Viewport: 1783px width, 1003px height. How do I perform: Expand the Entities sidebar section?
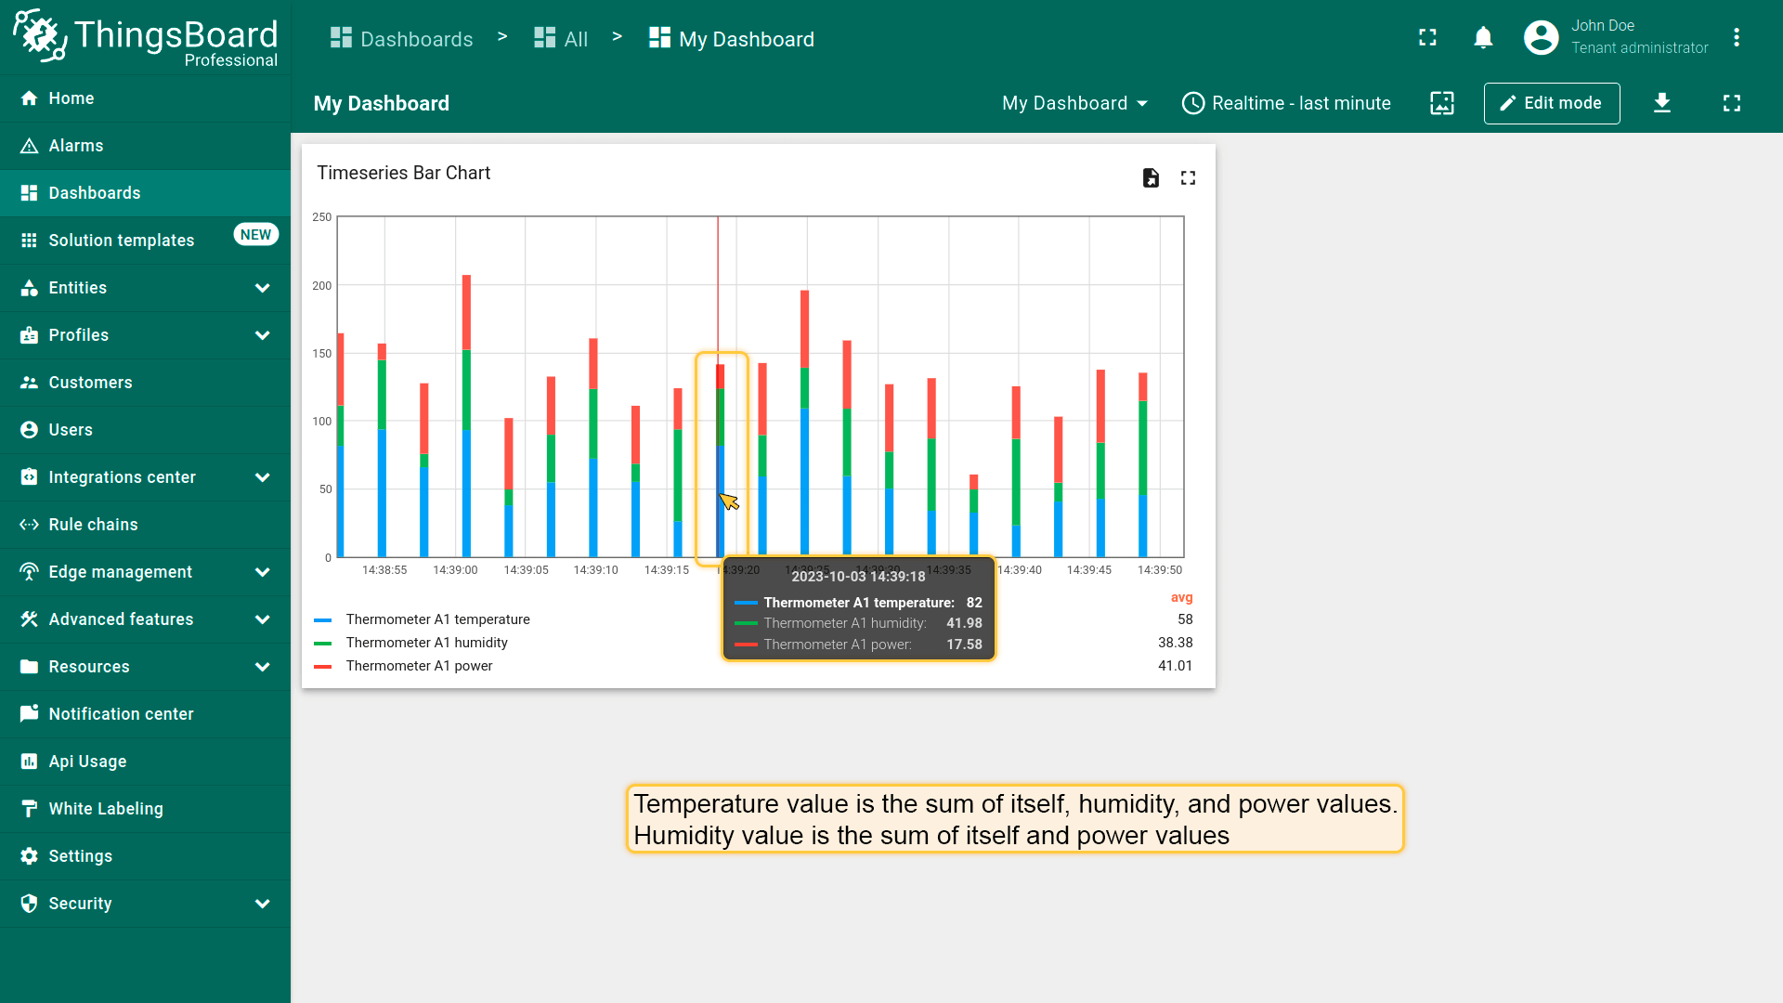145,288
